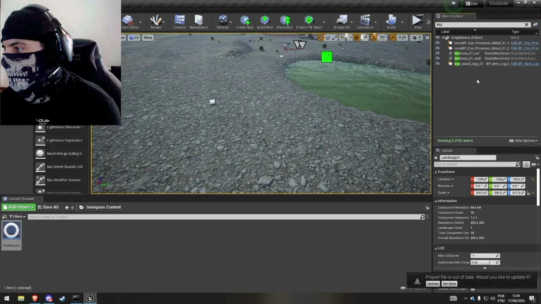541x304 pixels.
Task: Open the Windows Start menu
Action: [x=7, y=299]
